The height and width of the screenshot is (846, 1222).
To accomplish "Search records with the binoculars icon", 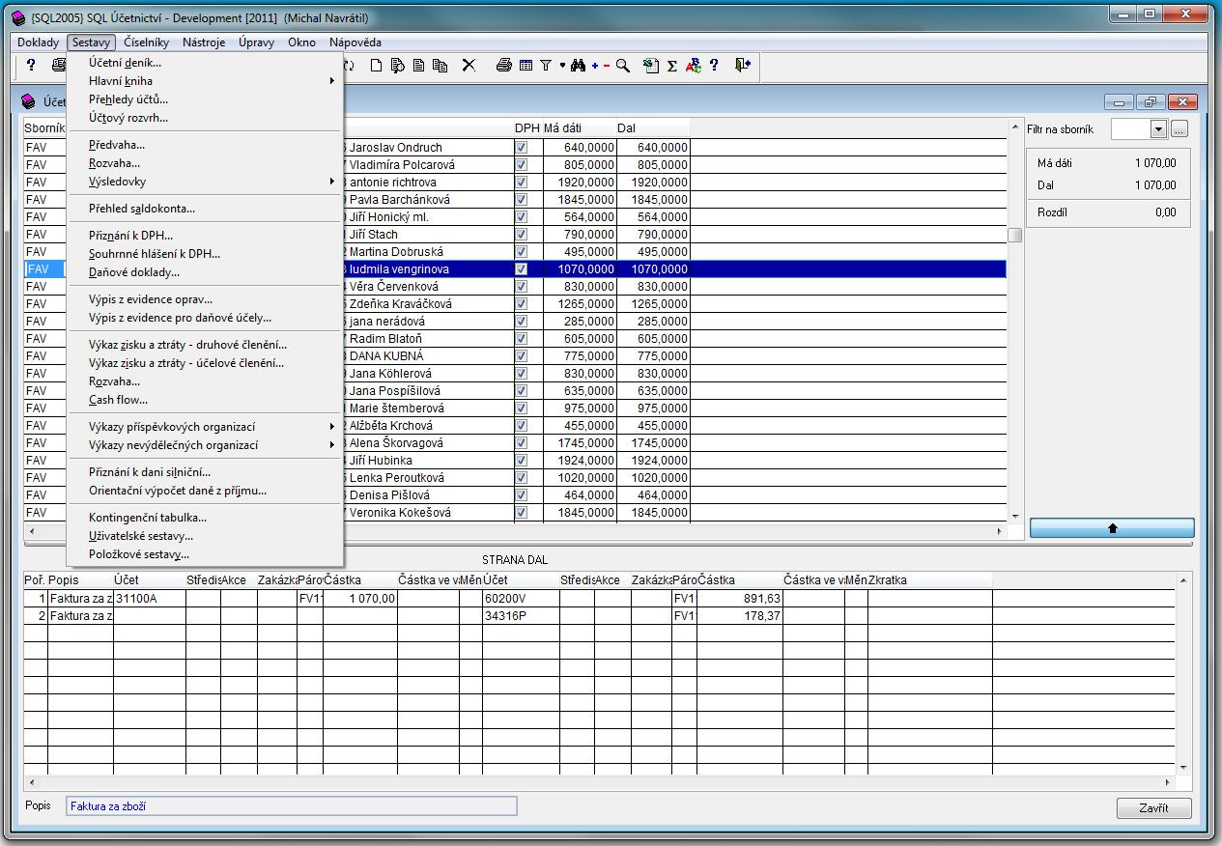I will (x=579, y=66).
